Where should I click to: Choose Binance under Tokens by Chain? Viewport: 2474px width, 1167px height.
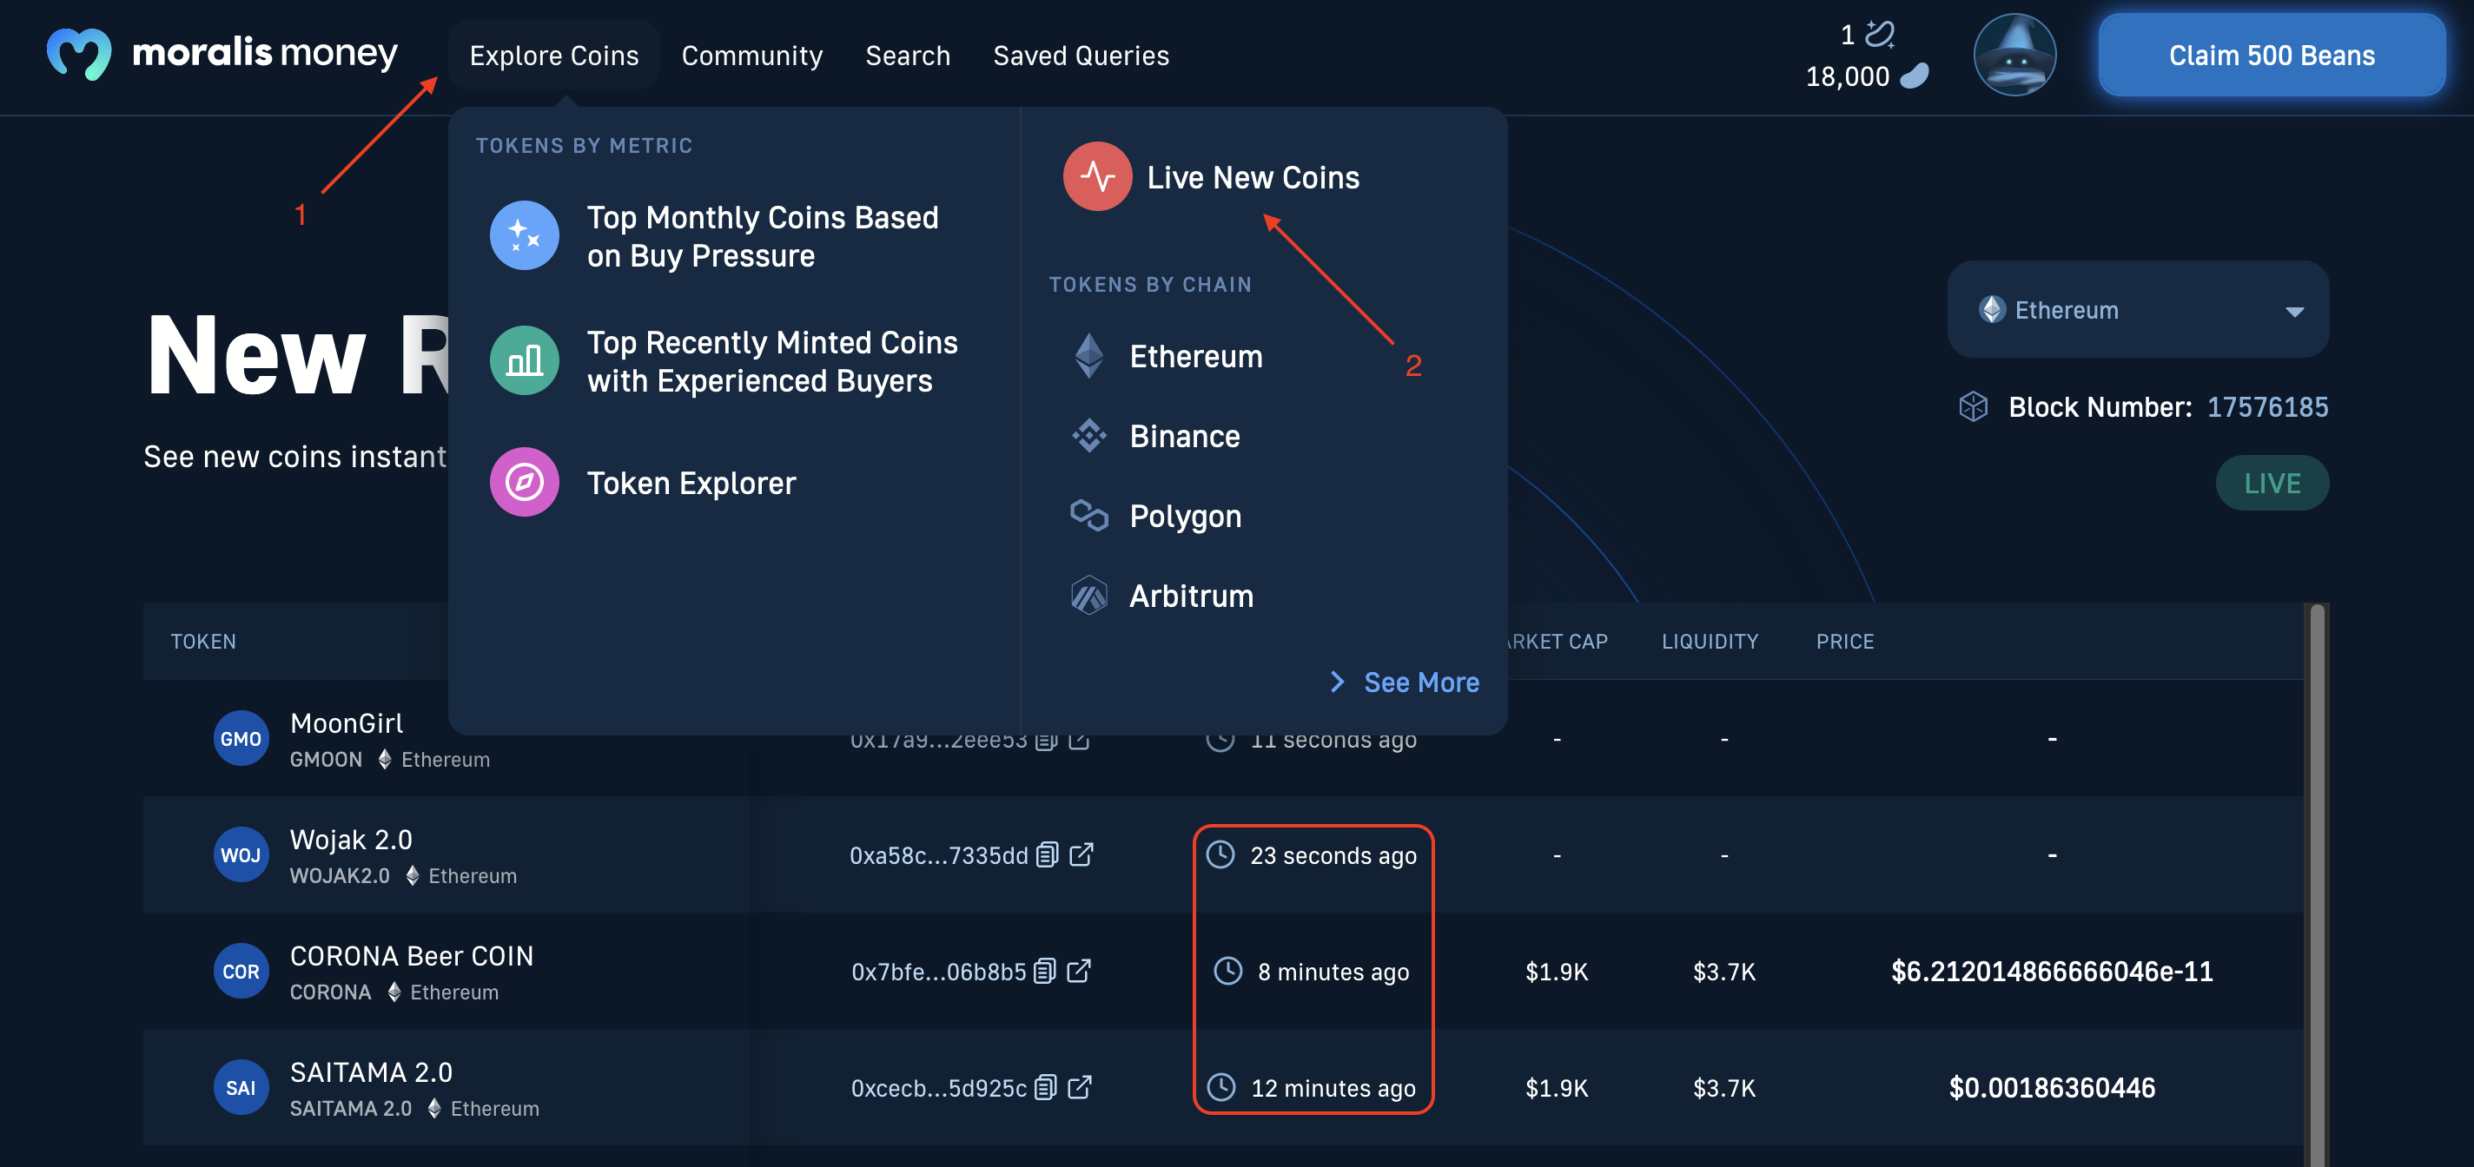click(x=1184, y=437)
